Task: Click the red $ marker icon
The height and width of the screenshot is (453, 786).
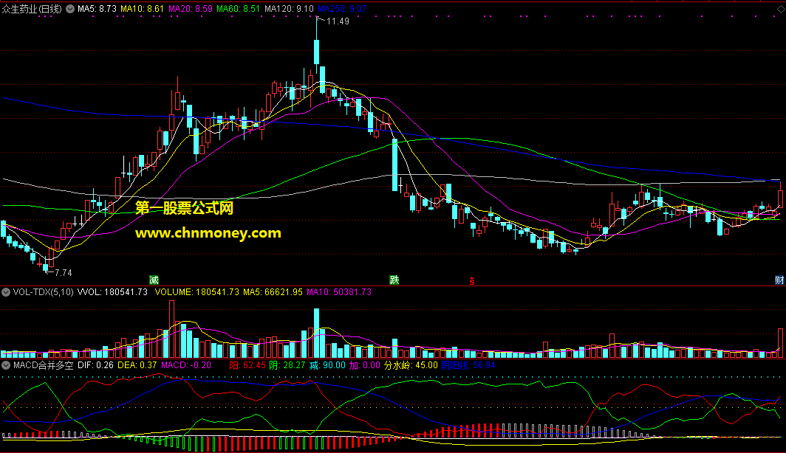Action: coord(472,281)
